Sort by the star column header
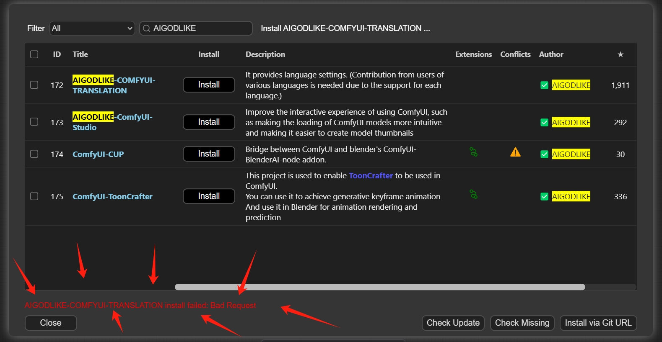Image resolution: width=662 pixels, height=342 pixels. pyautogui.click(x=620, y=54)
